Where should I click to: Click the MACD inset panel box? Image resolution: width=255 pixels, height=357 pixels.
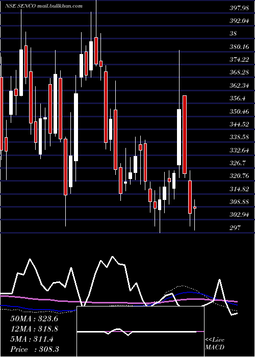(x=140, y=331)
